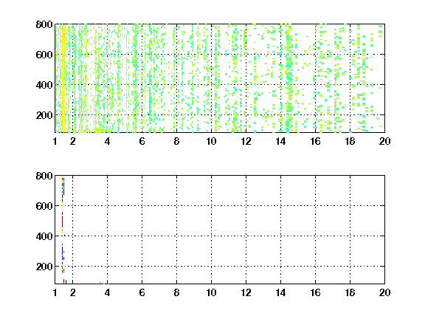
Task: Click the red-blue spike cluster in bottom plot
Action: click(63, 230)
